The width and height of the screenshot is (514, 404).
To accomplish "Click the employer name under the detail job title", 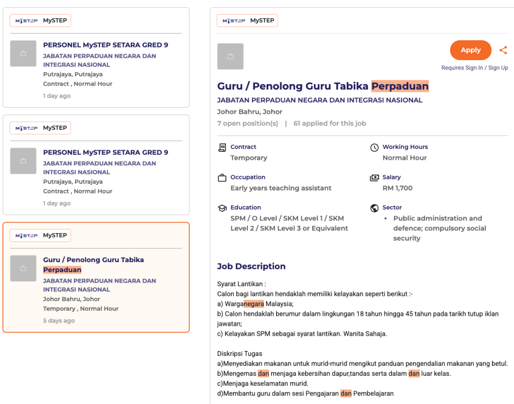I will click(x=320, y=100).
